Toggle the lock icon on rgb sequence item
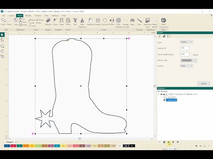213x159 pixels. [x=164, y=94]
